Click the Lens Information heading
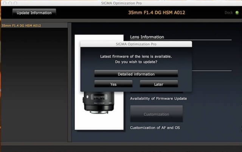This screenshot has width=242, height=152. tap(147, 37)
